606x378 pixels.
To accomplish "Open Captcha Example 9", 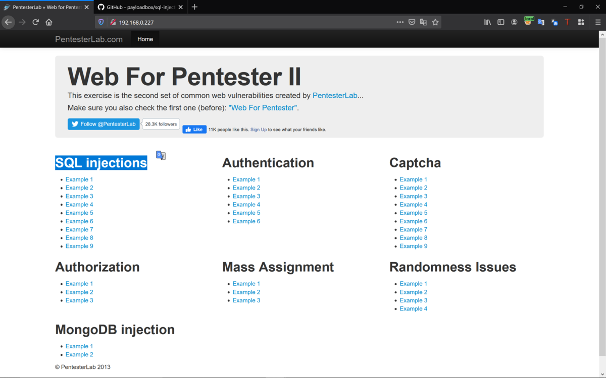I will (414, 246).
